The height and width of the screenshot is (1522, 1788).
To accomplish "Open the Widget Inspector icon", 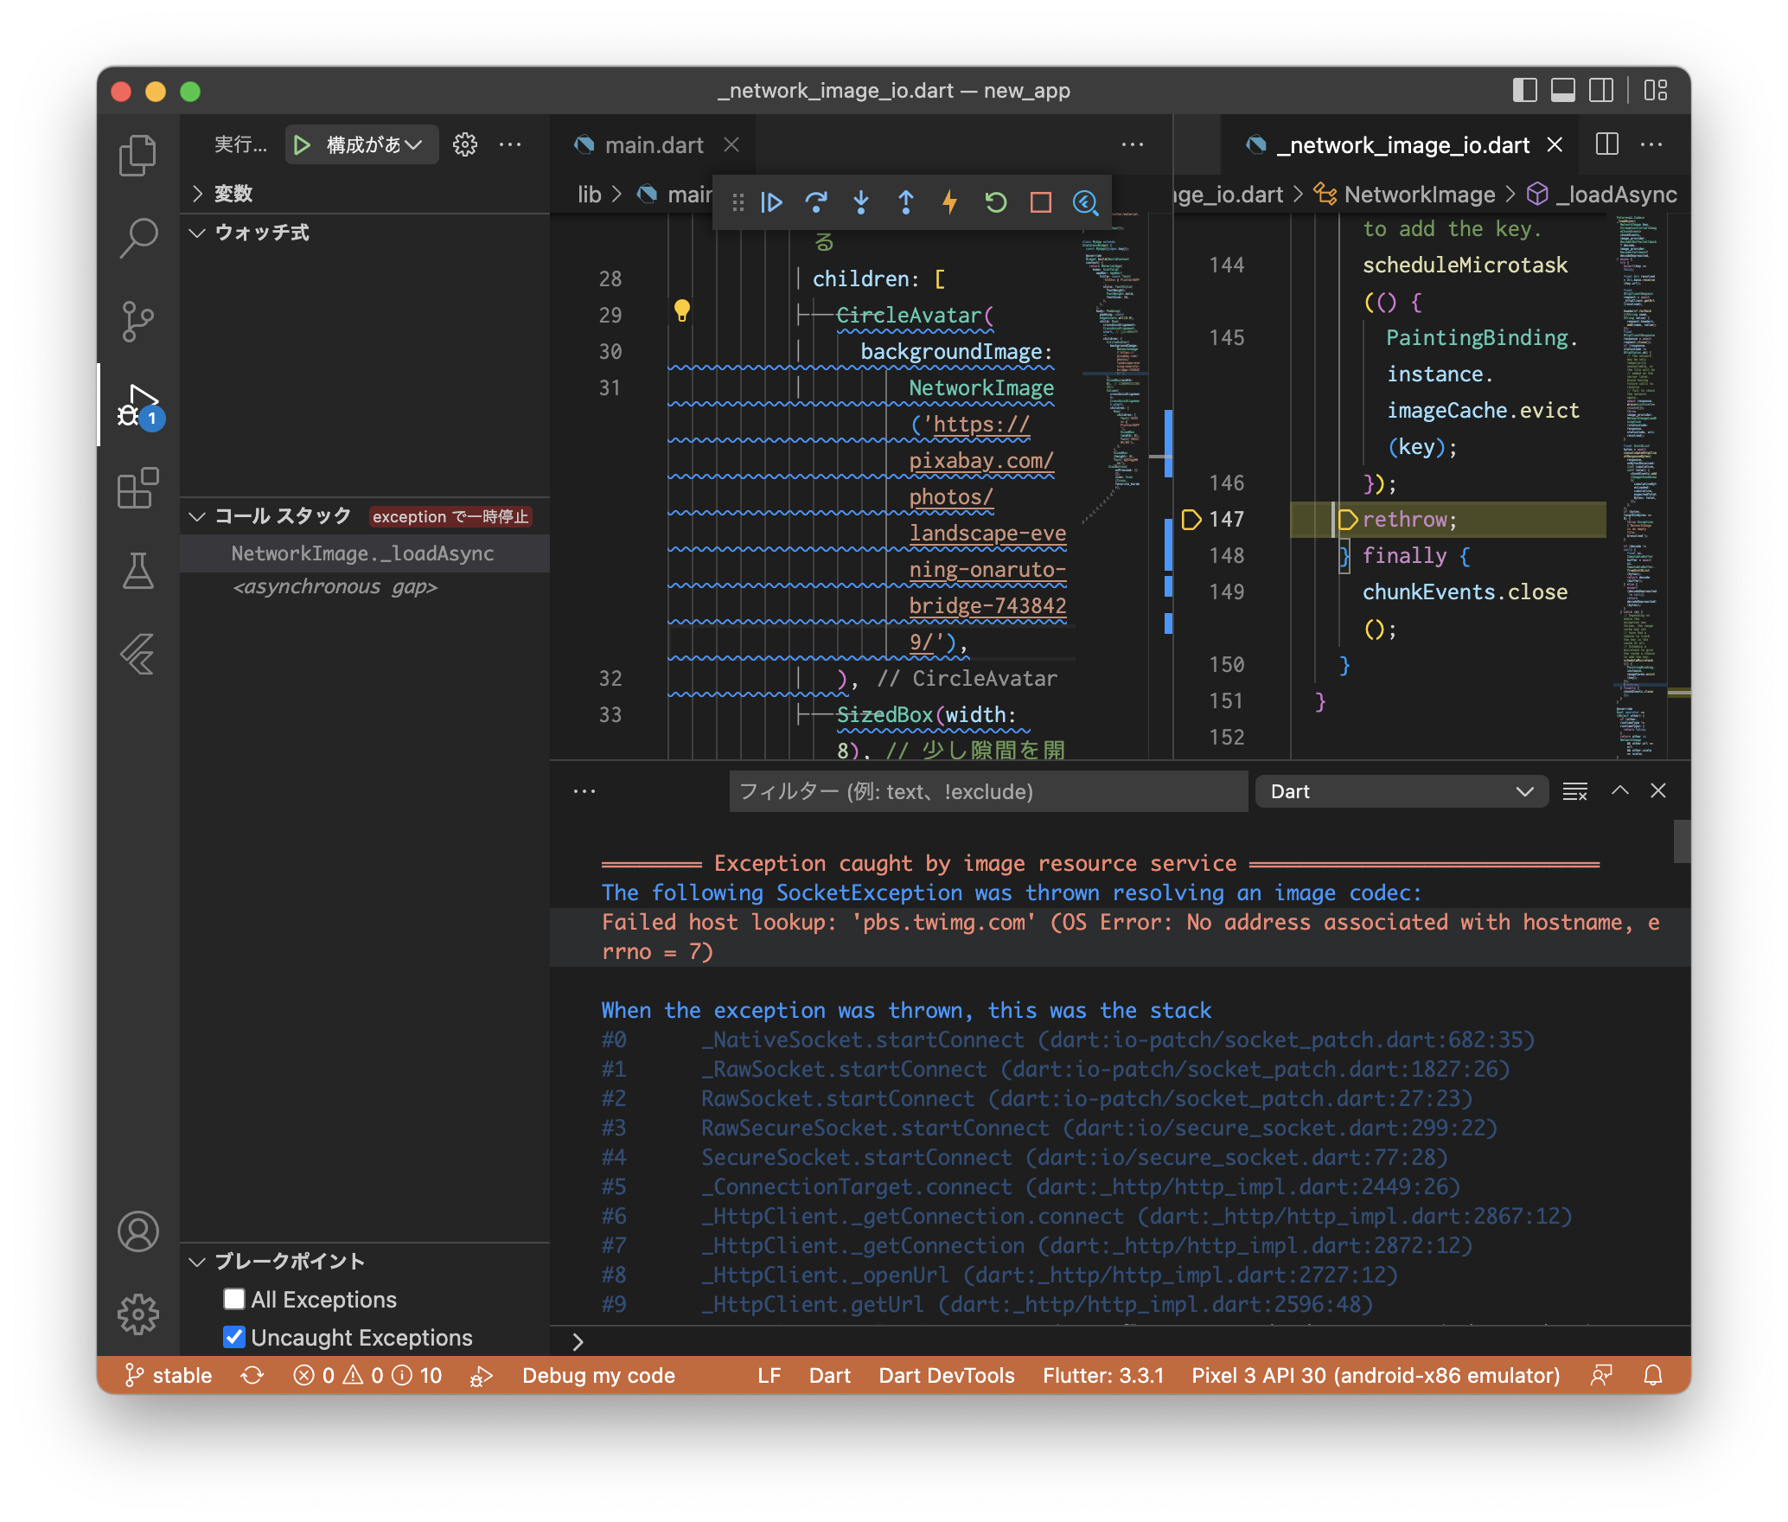I will [x=1085, y=202].
